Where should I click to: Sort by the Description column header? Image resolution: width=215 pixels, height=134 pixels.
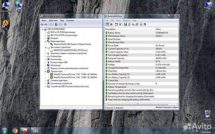(x=129, y=29)
